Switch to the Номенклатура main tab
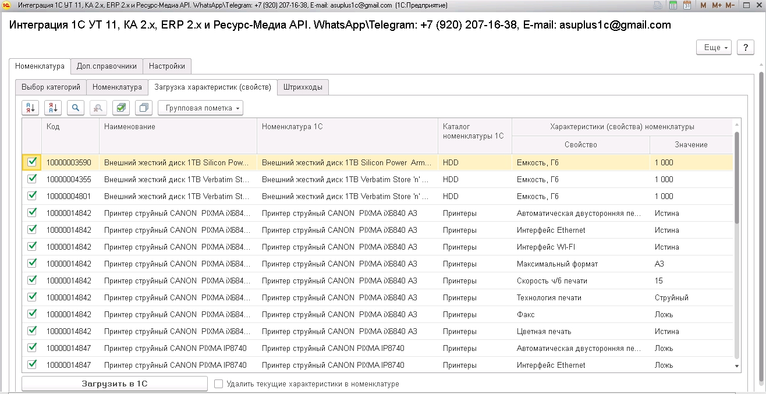 pos(40,66)
